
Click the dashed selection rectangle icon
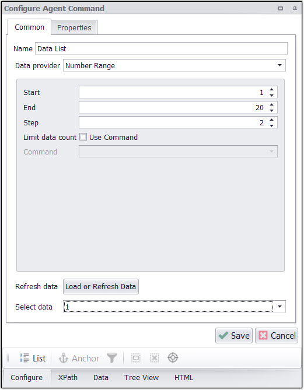(136, 358)
